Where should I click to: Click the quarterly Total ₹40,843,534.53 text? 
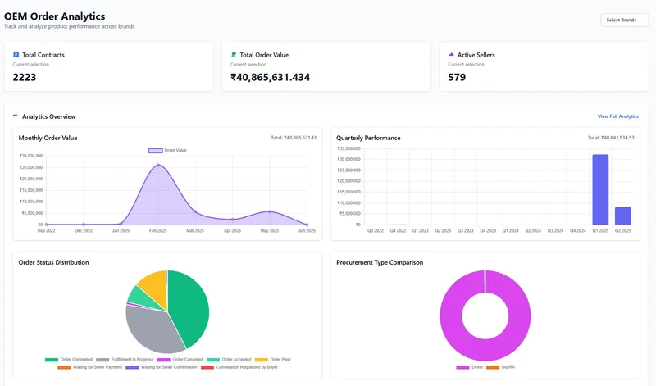coord(611,138)
